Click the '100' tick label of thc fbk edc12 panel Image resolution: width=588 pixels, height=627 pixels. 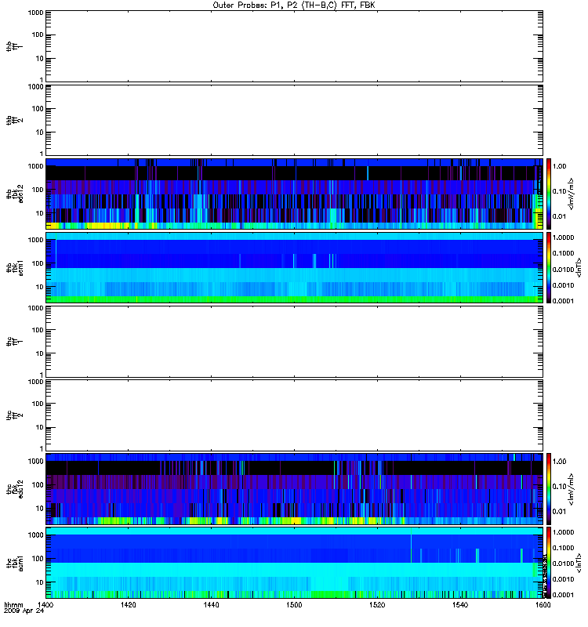click(38, 484)
